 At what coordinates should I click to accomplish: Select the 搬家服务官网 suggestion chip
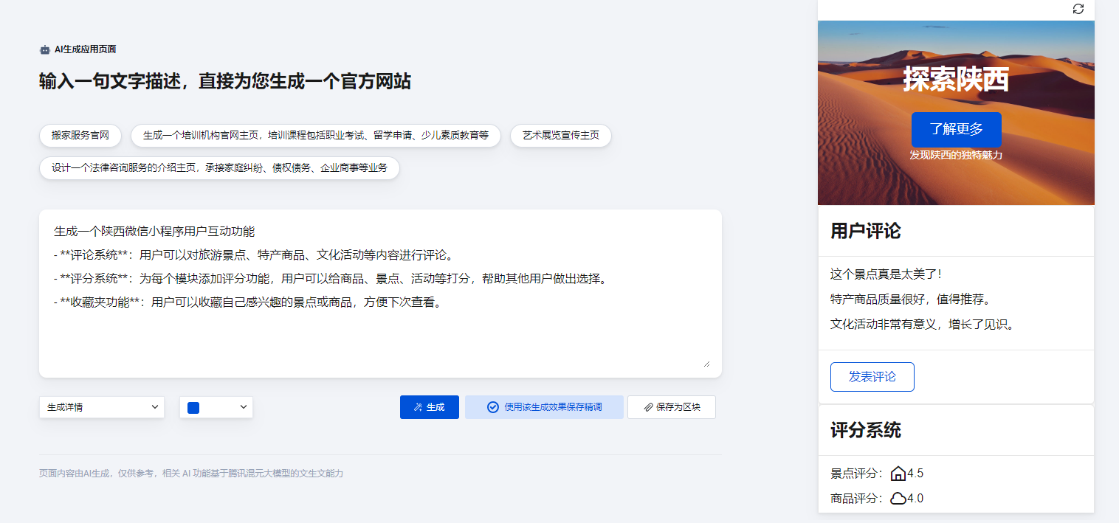[x=80, y=136]
